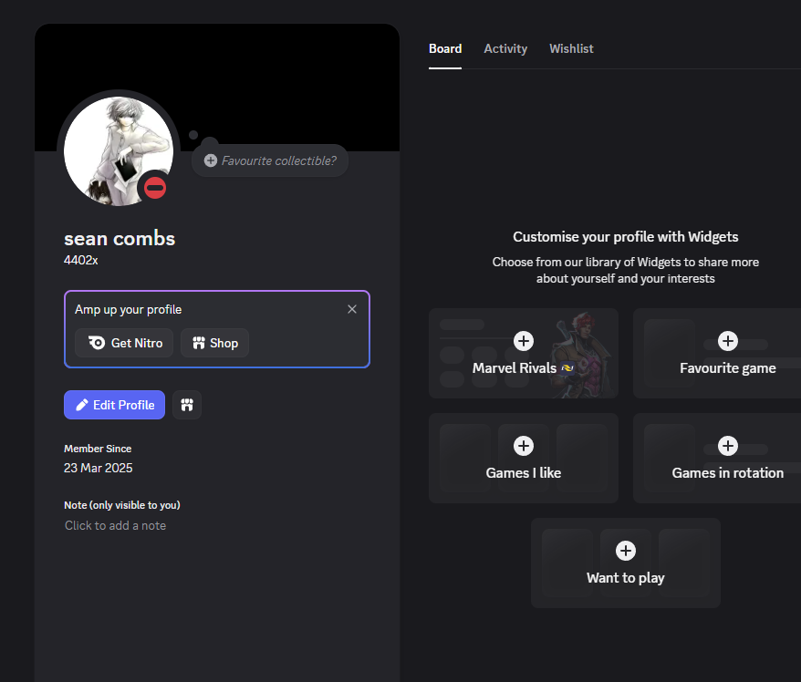Screen dimensions: 801x682
Task: Click the username sean combs
Action: click(120, 238)
